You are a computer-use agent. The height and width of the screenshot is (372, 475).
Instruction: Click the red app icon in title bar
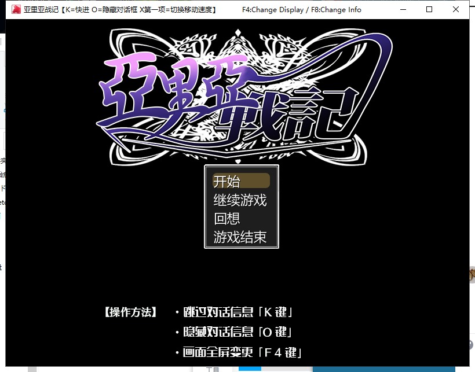[x=15, y=10]
